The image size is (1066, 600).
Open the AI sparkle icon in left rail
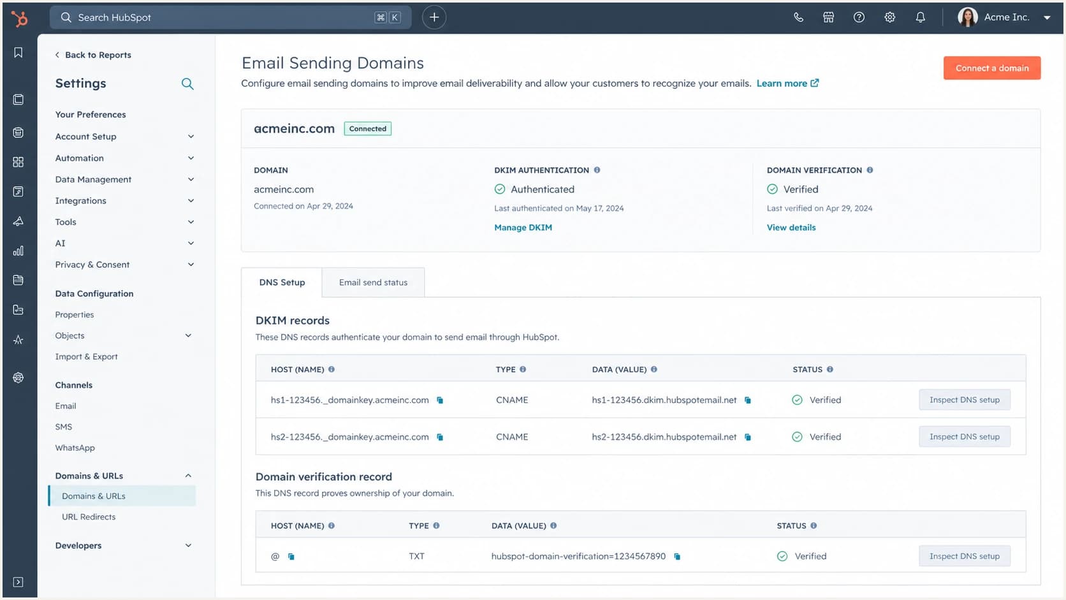point(18,340)
